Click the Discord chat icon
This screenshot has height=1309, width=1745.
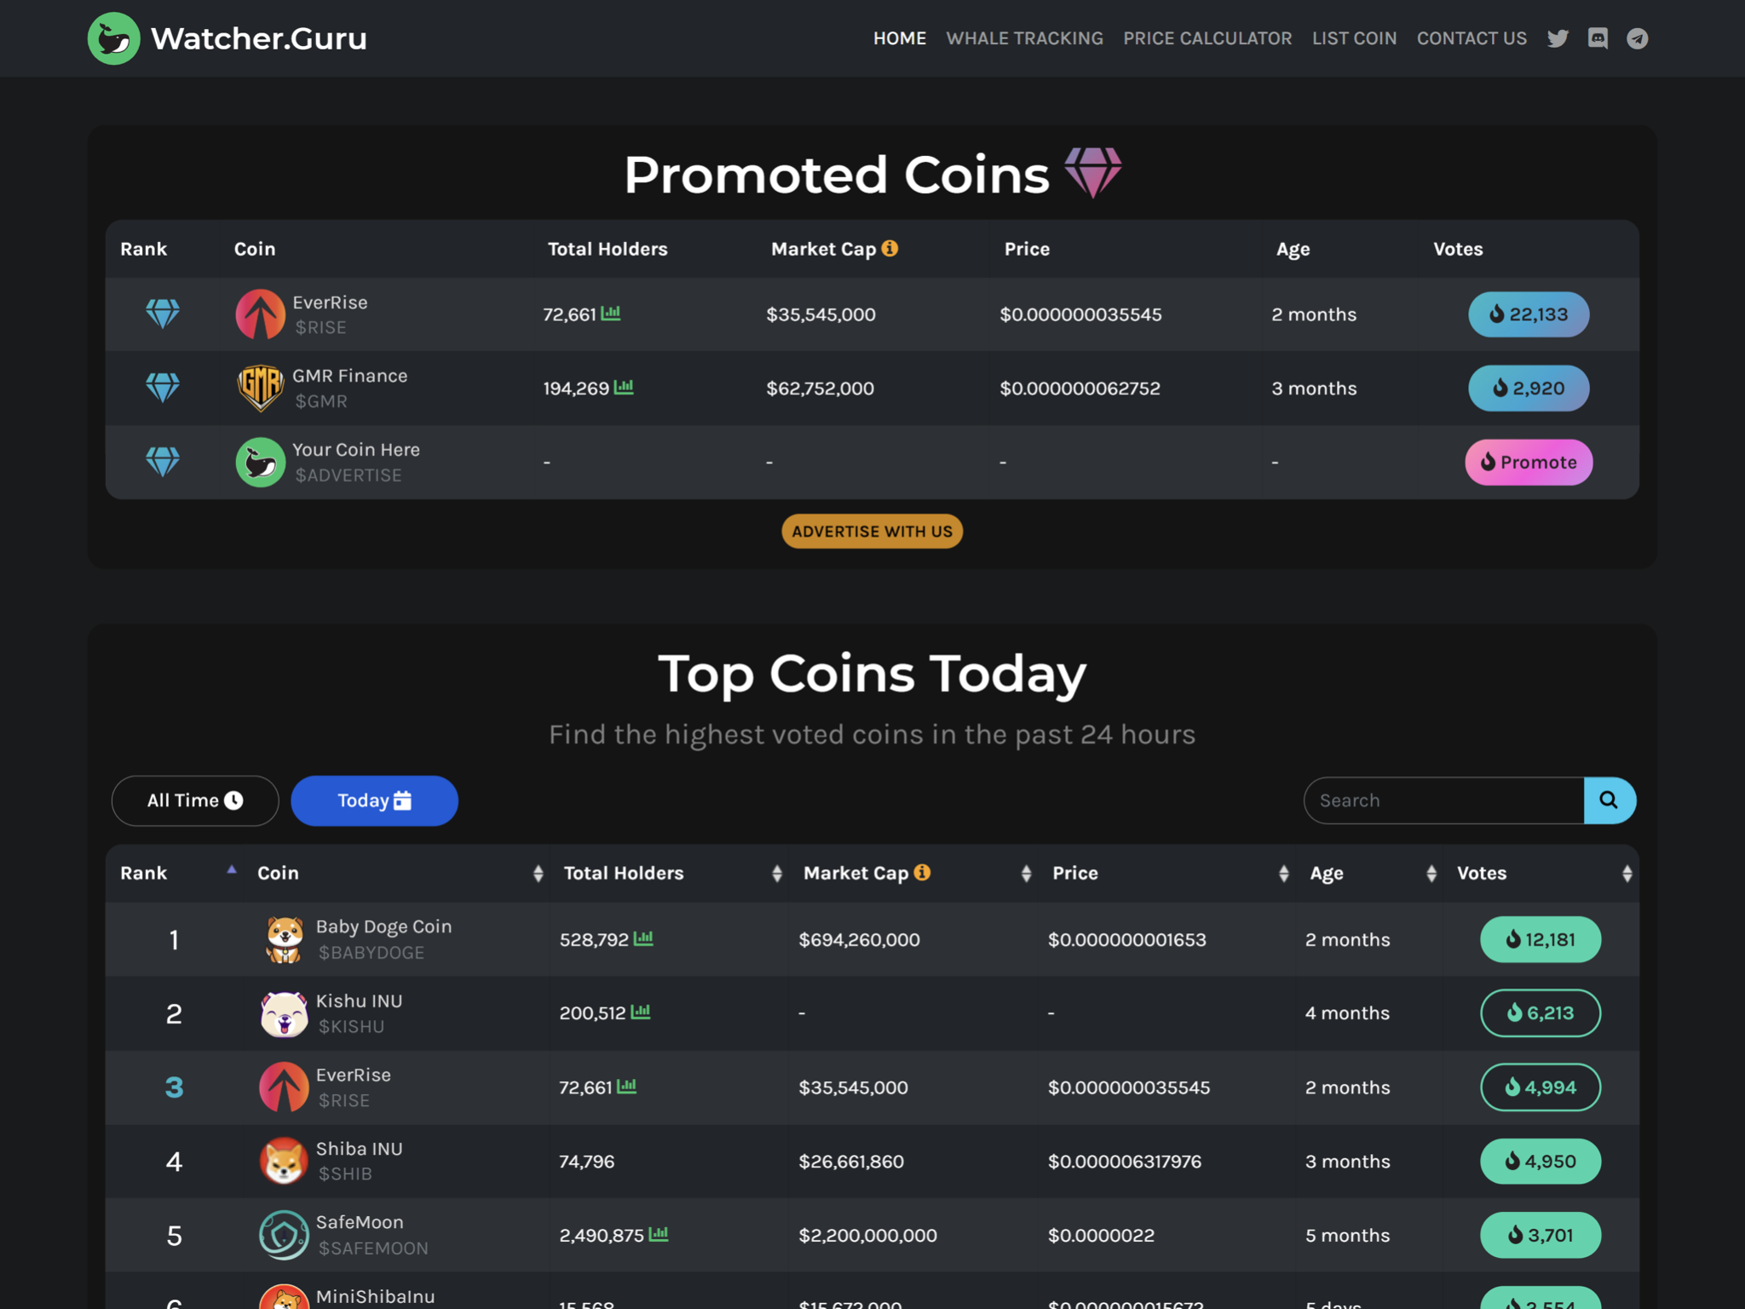pos(1597,38)
